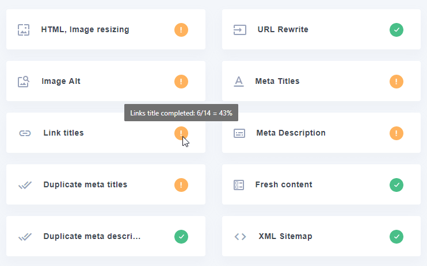This screenshot has height=266, width=427.
Task: Click the XML Sitemap code brackets icon
Action: [x=240, y=237]
